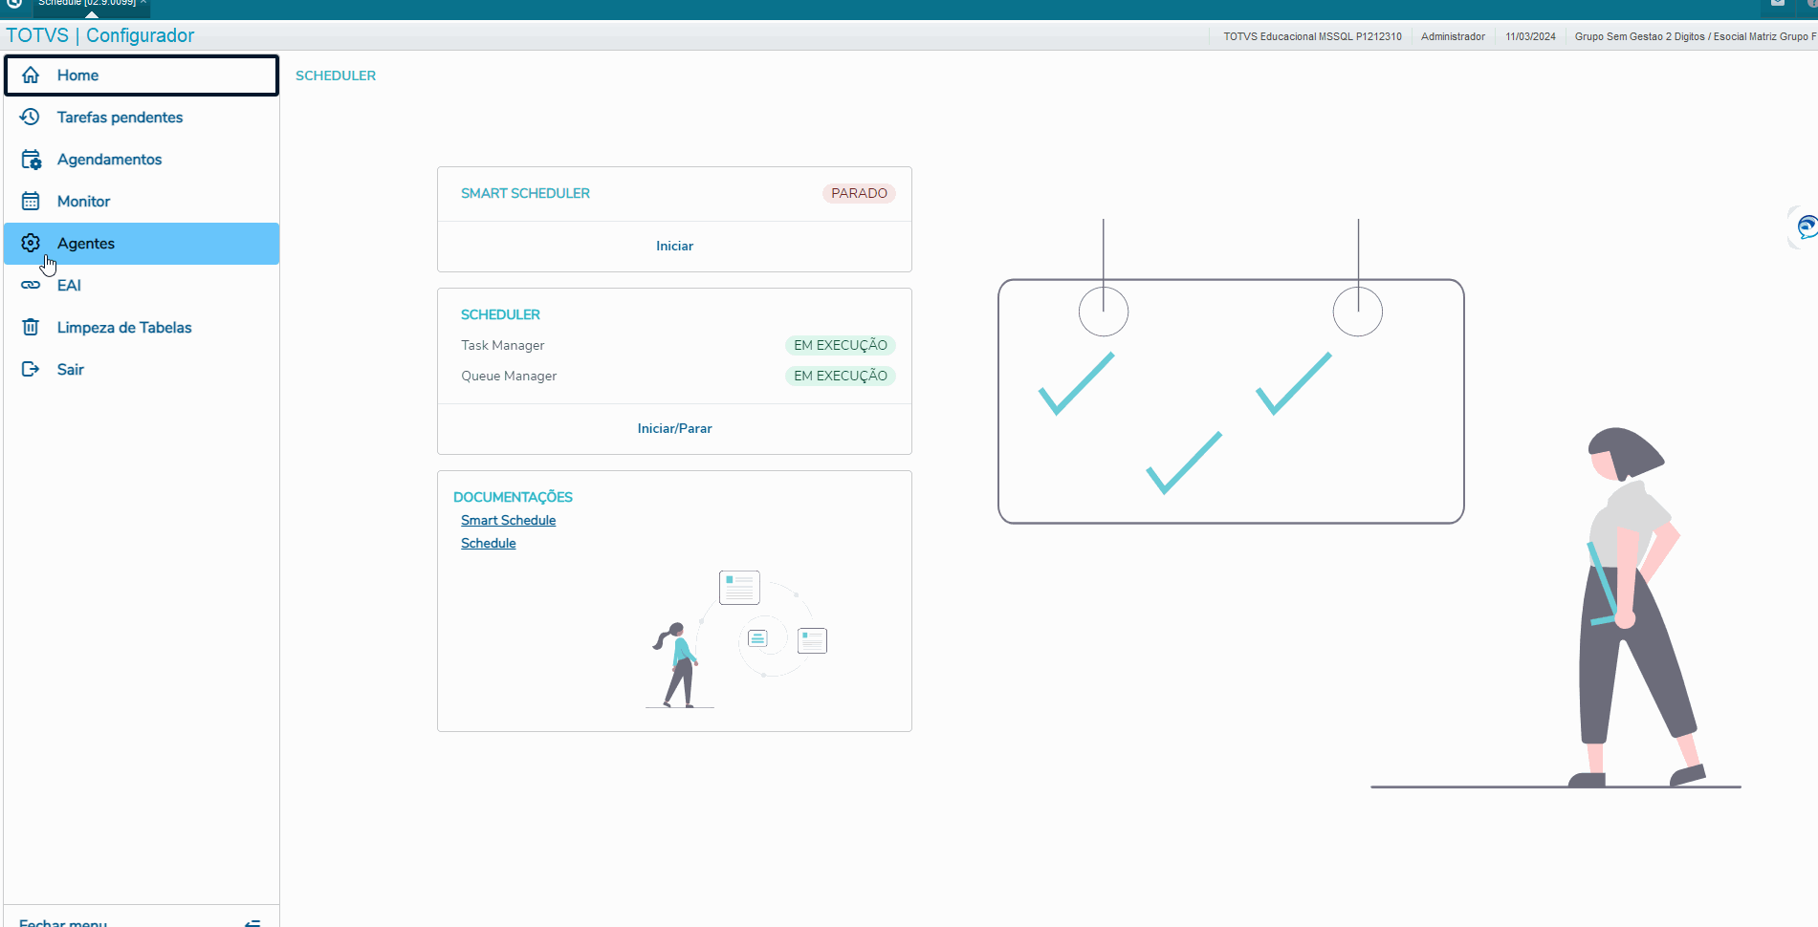Click the TOTVS | Configurador title

point(100,35)
